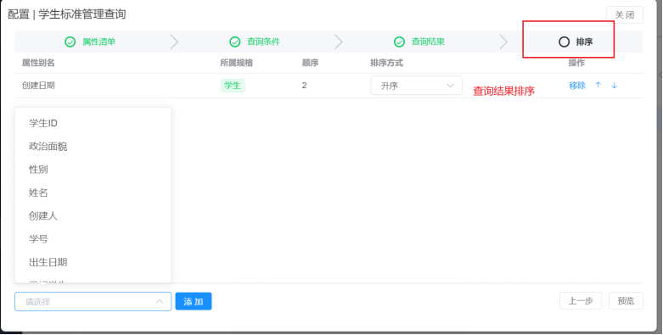The width and height of the screenshot is (663, 335).
Task: Click dialog title 学生标准管理查询
Action: click(82, 14)
